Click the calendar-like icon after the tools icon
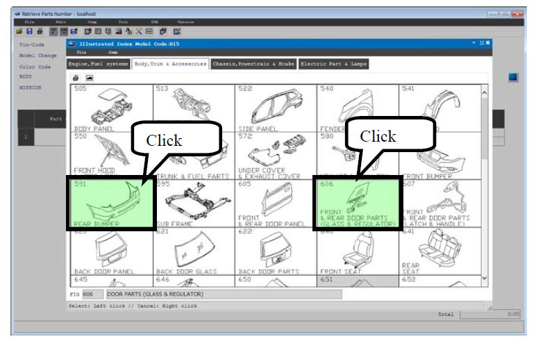Viewport: 536px width, 341px height. [149, 31]
